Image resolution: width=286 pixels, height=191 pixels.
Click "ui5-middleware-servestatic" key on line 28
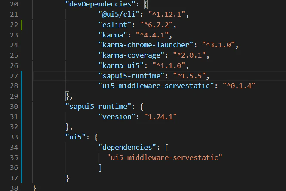pyautogui.click(x=156, y=86)
